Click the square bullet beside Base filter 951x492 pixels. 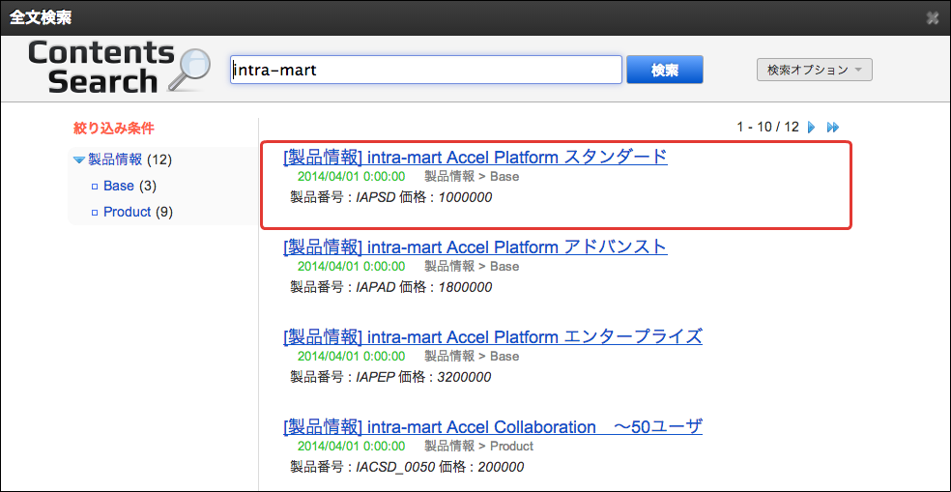[94, 186]
